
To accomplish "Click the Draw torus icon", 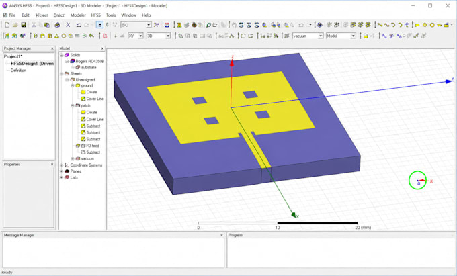I will (71, 36).
